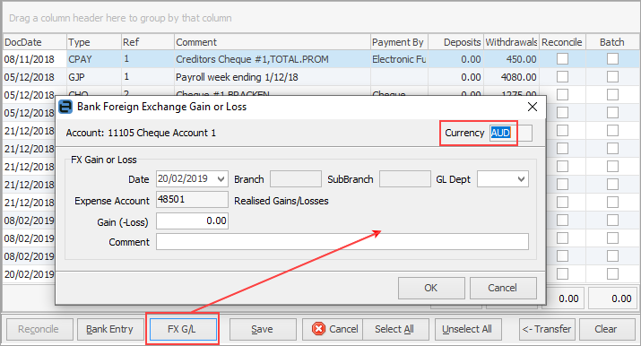Viewport: 641px width, 346px height.
Task: Dismiss the dialog with its Cancel button
Action: point(503,288)
